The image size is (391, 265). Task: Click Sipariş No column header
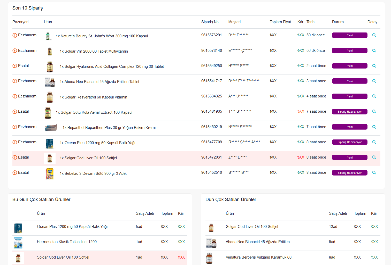[x=210, y=22]
